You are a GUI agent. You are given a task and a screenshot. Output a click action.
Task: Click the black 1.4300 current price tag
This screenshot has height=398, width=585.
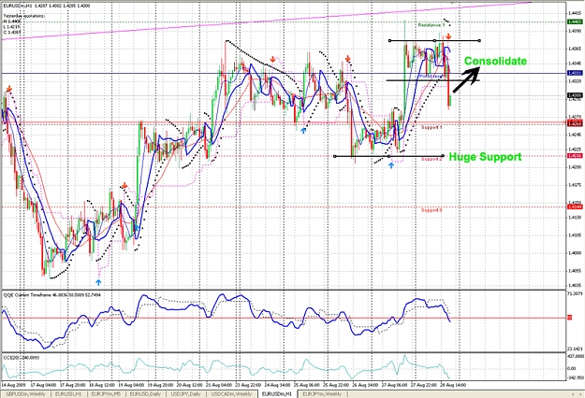tap(574, 95)
